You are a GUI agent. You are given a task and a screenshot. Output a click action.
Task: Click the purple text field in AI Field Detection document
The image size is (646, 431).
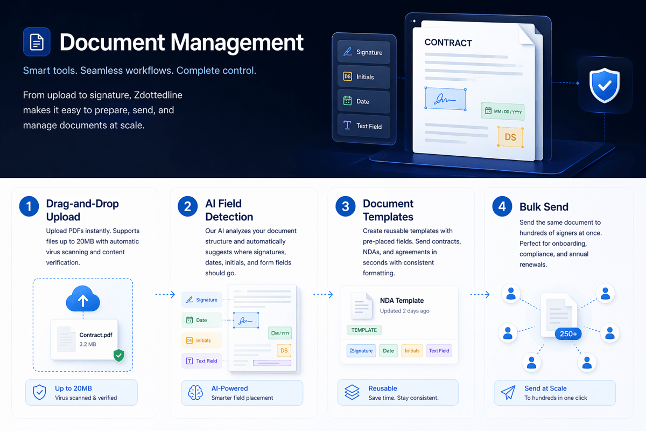(272, 363)
